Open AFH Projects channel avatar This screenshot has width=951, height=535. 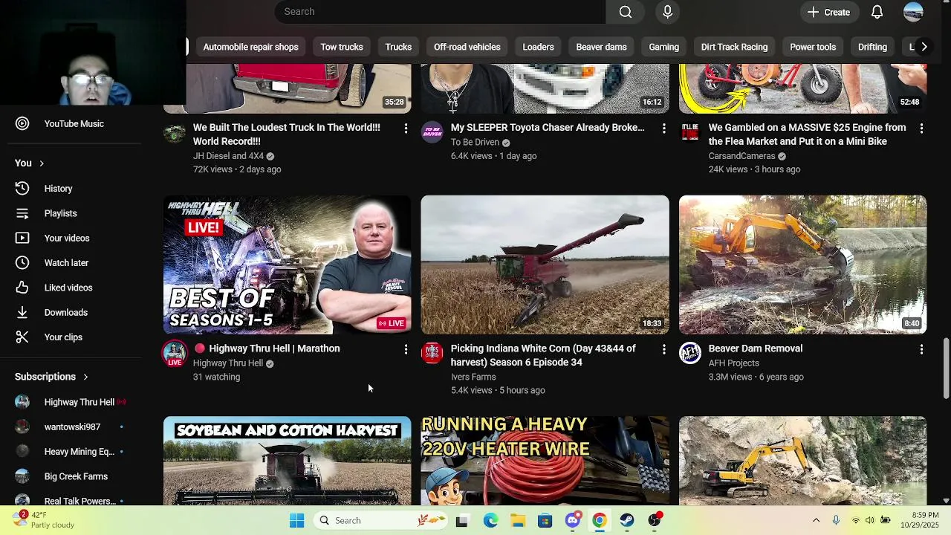(690, 353)
